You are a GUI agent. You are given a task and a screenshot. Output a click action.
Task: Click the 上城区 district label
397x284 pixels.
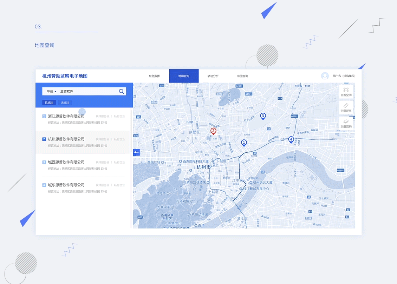tap(213, 192)
